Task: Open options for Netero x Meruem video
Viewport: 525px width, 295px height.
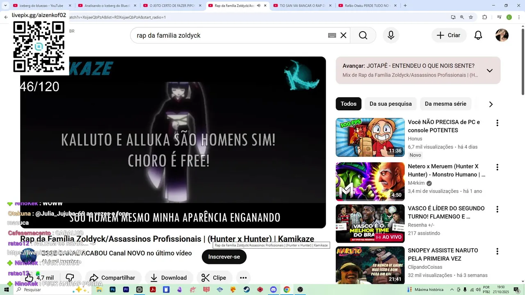Action: click(x=497, y=167)
